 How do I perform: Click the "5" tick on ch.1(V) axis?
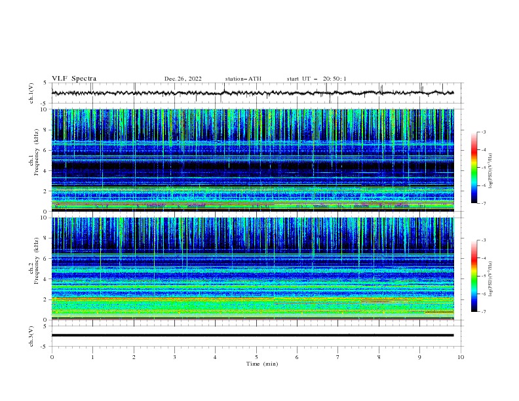coord(45,83)
